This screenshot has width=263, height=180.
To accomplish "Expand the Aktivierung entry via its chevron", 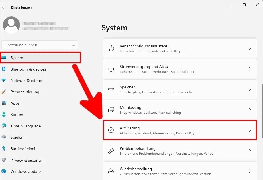I will coord(250,130).
